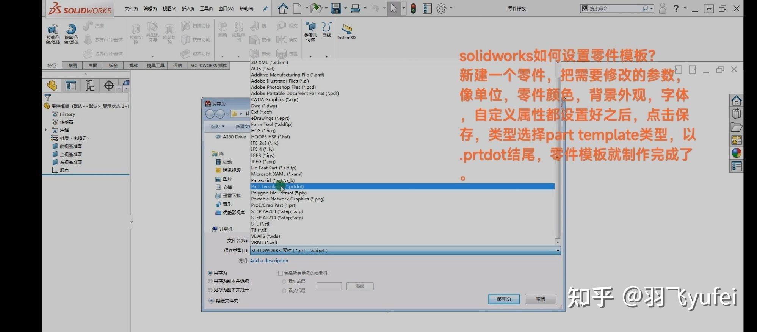Click the back arrow in Save dialog
Viewport: 757px width, 332px height.
click(210, 114)
